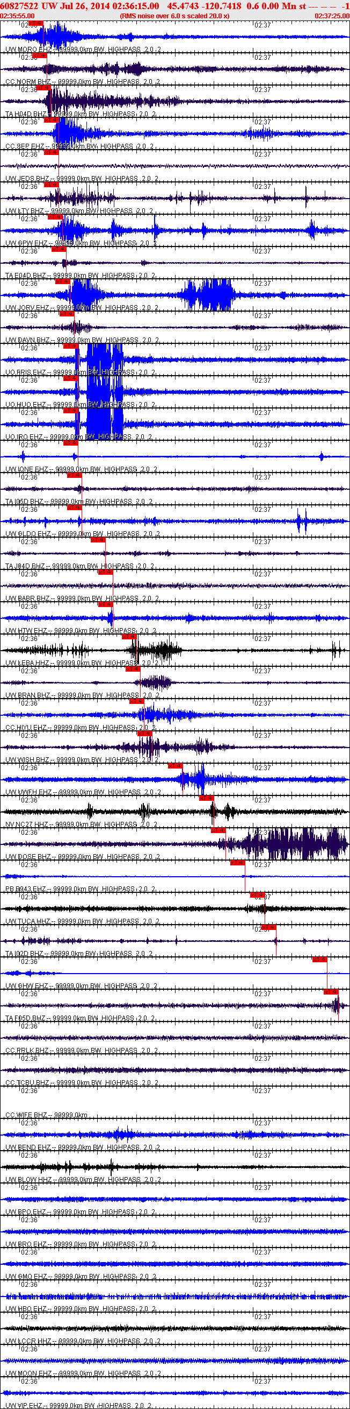Select the UW WISH BHZ station label
The width and height of the screenshot is (350, 1409).
tap(83, 760)
